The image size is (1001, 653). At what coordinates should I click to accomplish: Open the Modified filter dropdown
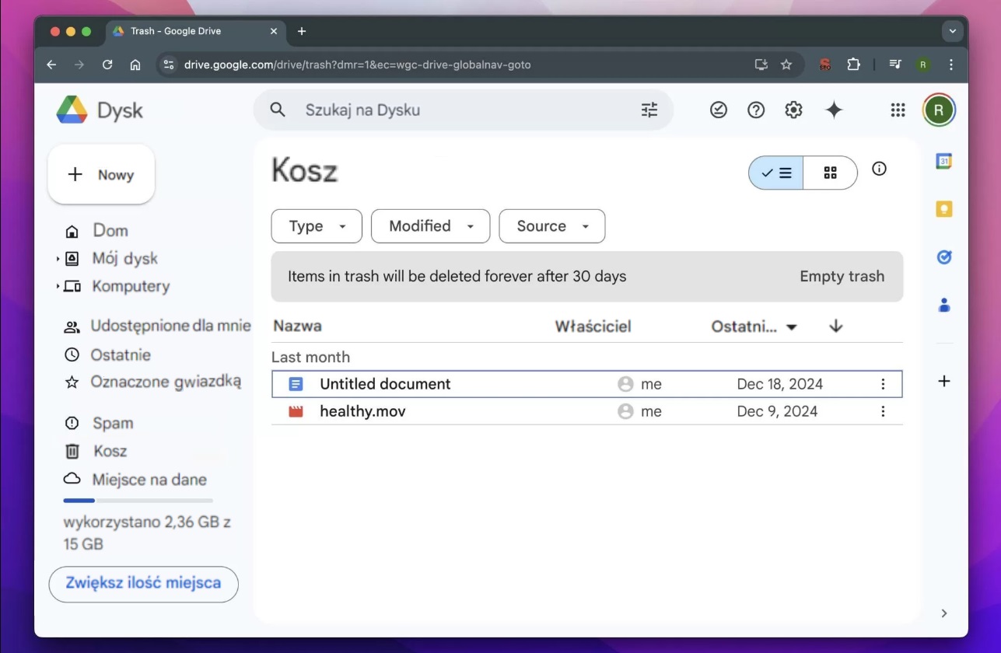(x=430, y=226)
